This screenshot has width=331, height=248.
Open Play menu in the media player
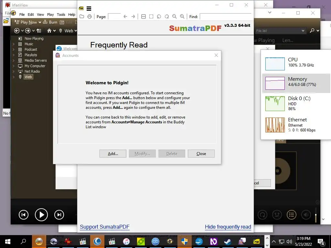pos(50,15)
